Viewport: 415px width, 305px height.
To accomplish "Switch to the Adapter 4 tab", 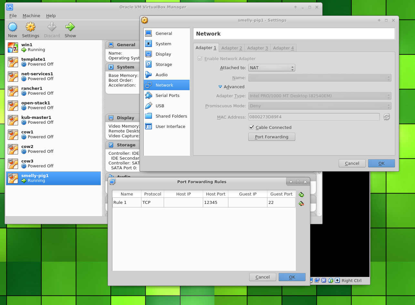I will 284,48.
